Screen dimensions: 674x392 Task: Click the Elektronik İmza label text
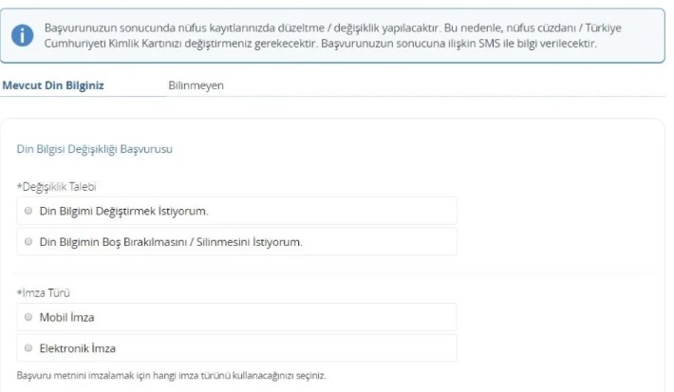click(x=77, y=348)
